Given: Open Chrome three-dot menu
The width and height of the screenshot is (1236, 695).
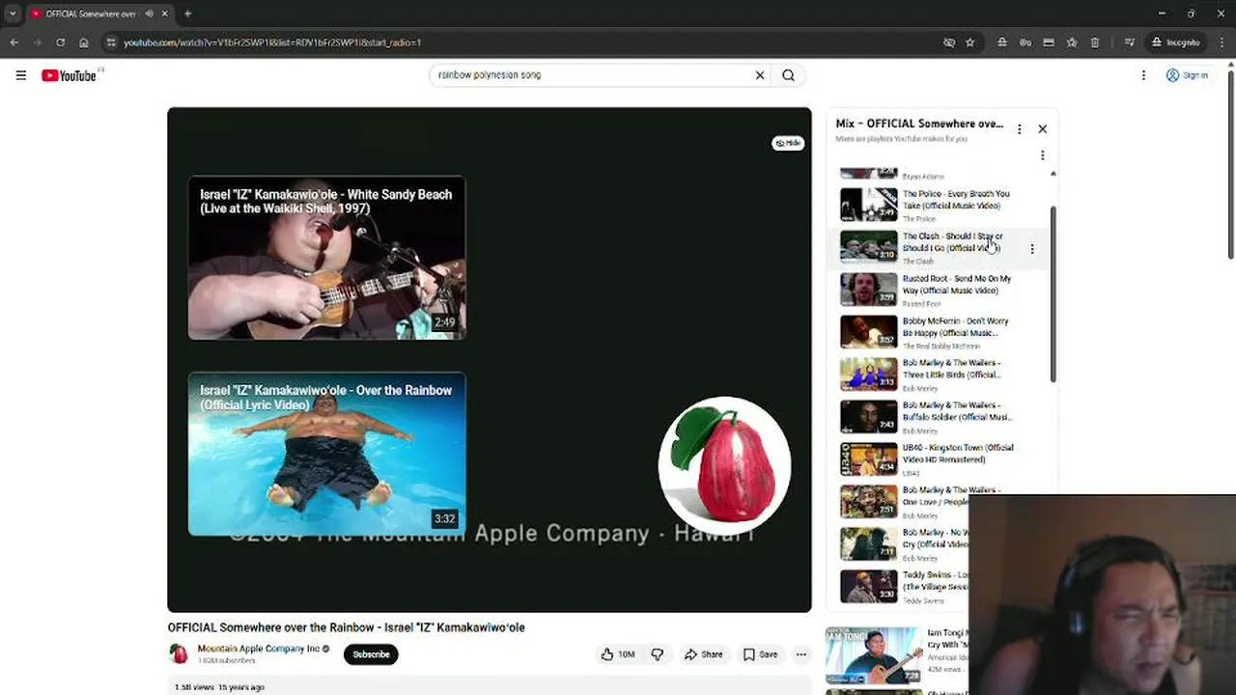Looking at the screenshot, I should 1222,42.
